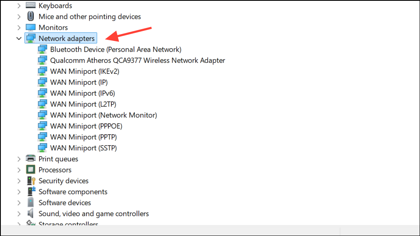Click the Network adapters category icon
This screenshot has height=236, width=420.
tap(31, 39)
